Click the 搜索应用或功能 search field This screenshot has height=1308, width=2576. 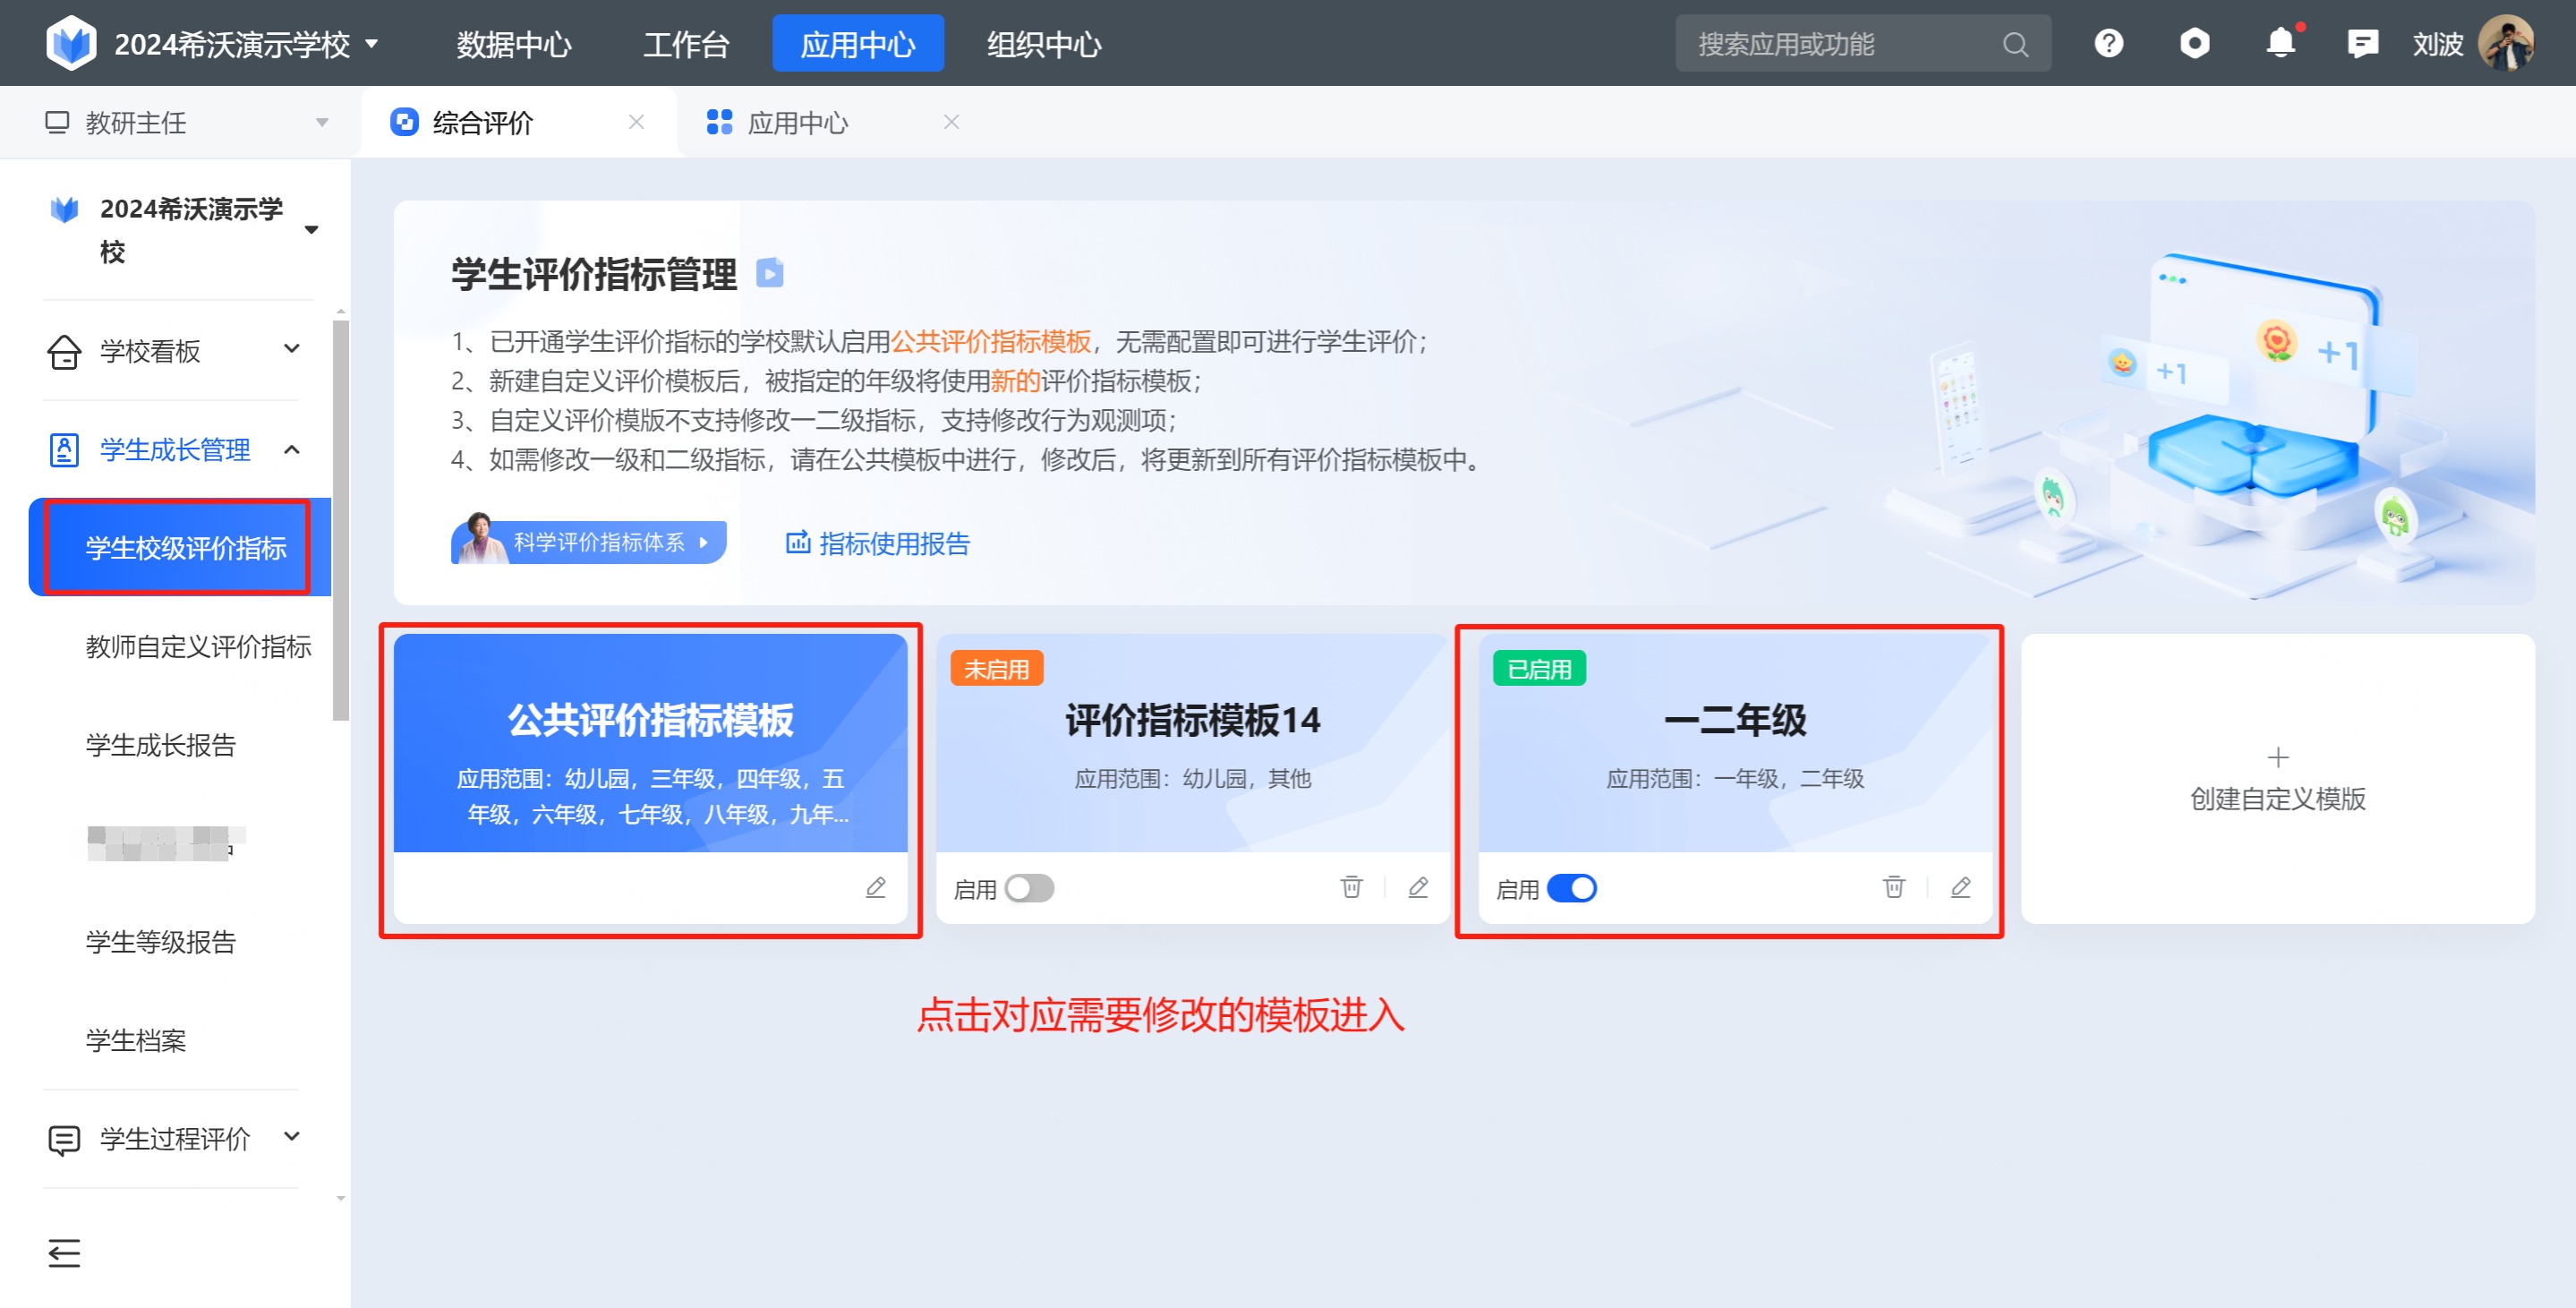pos(1844,44)
